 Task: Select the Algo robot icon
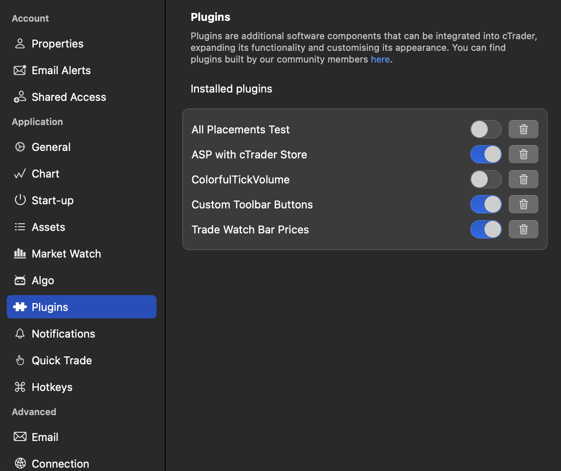coord(20,280)
